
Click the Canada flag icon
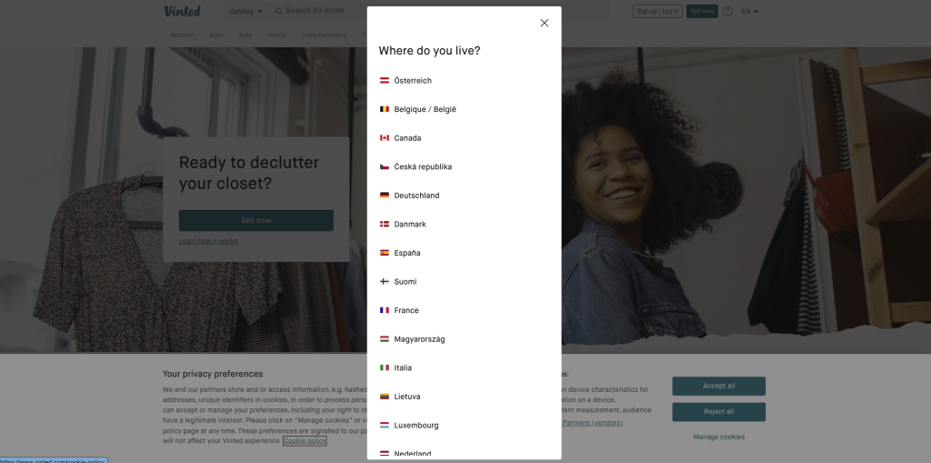[x=385, y=138]
